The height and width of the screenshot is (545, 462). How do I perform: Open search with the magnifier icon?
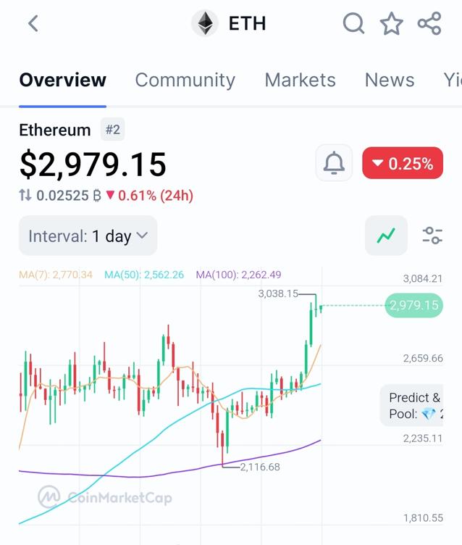(x=353, y=24)
